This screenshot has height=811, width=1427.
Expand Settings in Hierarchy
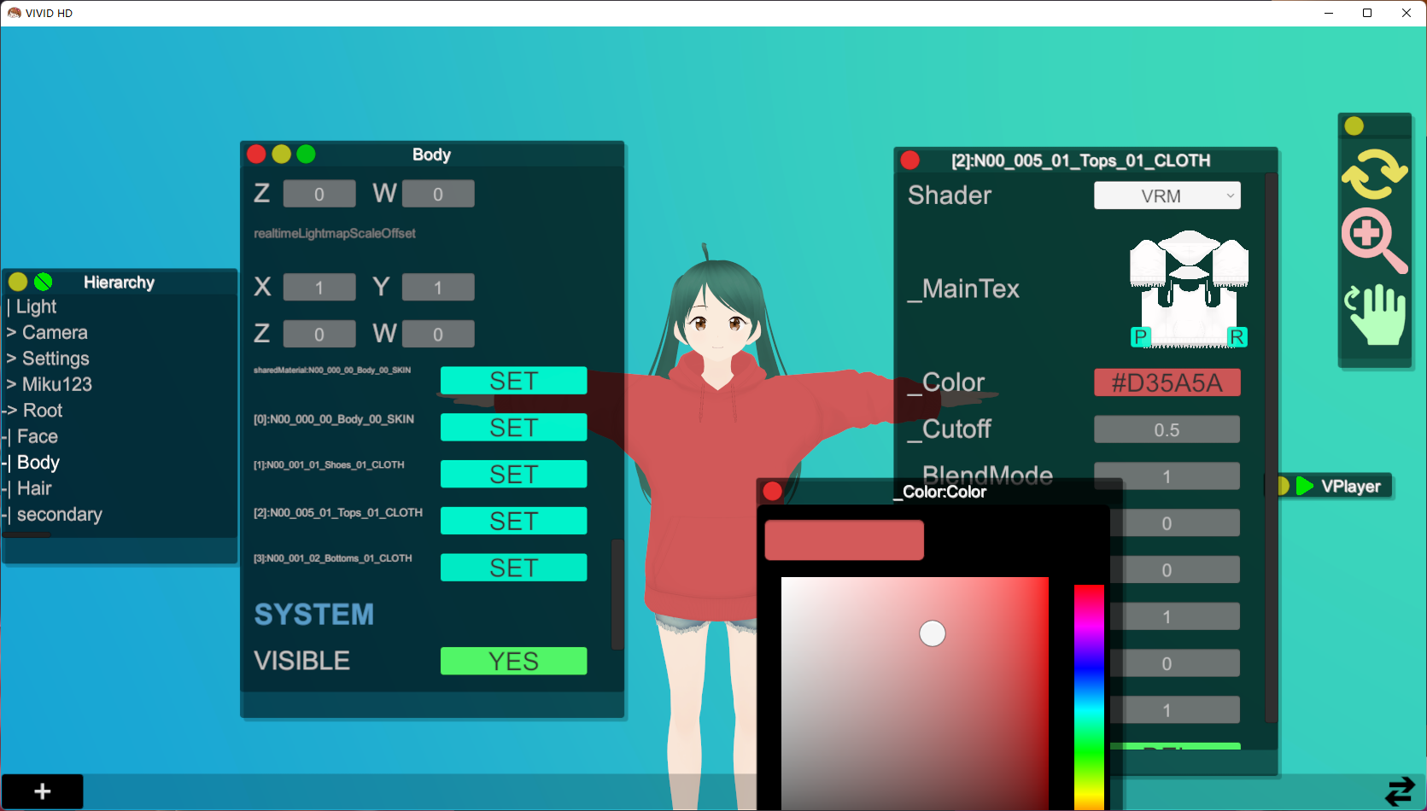pyautogui.click(x=48, y=359)
